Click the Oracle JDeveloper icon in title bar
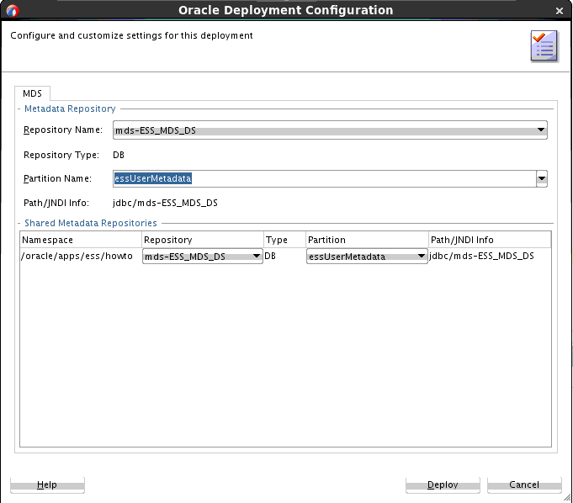573x503 pixels. (x=12, y=10)
